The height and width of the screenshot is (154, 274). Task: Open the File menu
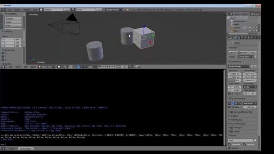tap(9, 9)
